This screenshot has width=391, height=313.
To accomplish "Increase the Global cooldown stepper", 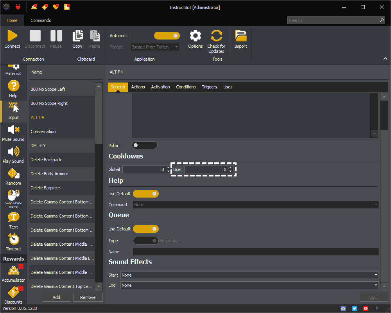I will pos(168,168).
